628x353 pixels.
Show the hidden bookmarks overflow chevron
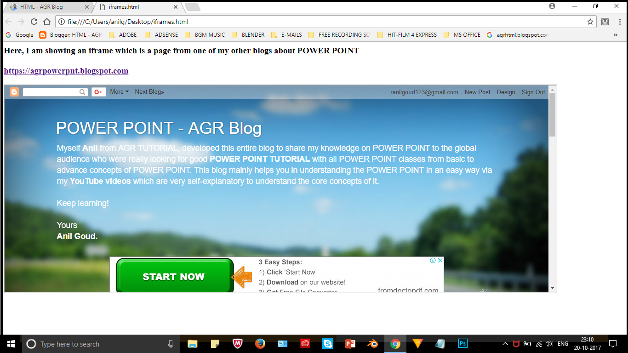[616, 35]
